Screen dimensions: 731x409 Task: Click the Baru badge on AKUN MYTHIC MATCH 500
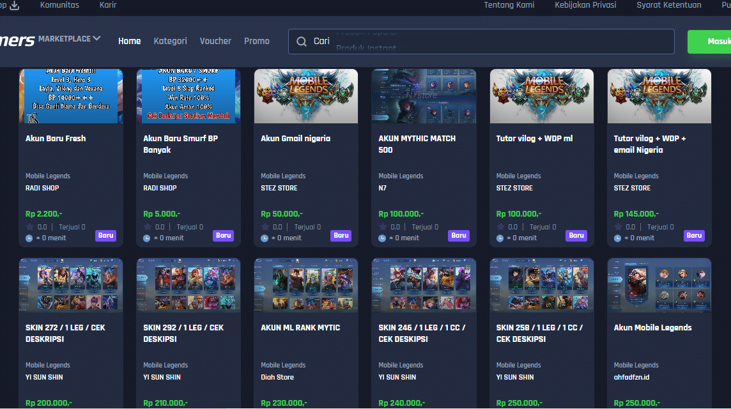tap(459, 236)
